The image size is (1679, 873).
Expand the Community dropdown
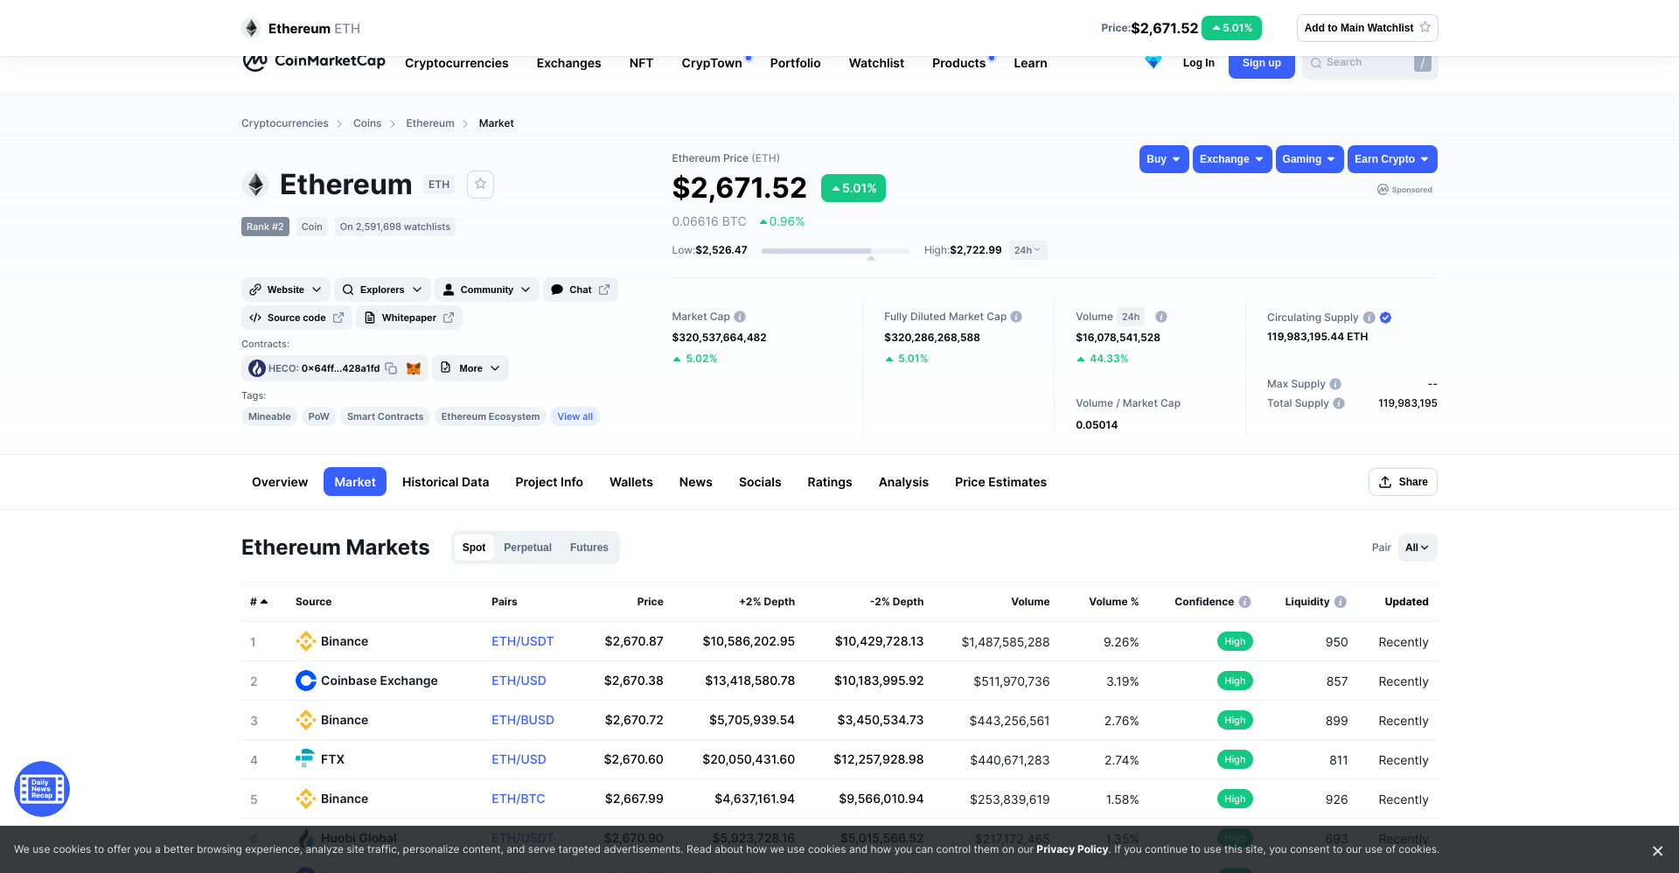(487, 290)
